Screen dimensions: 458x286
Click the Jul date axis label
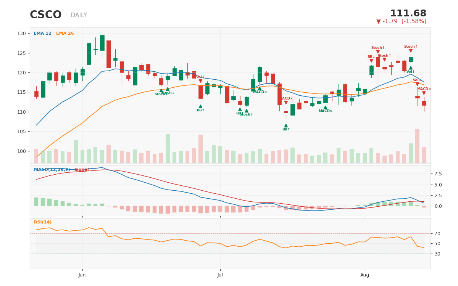pyautogui.click(x=220, y=275)
